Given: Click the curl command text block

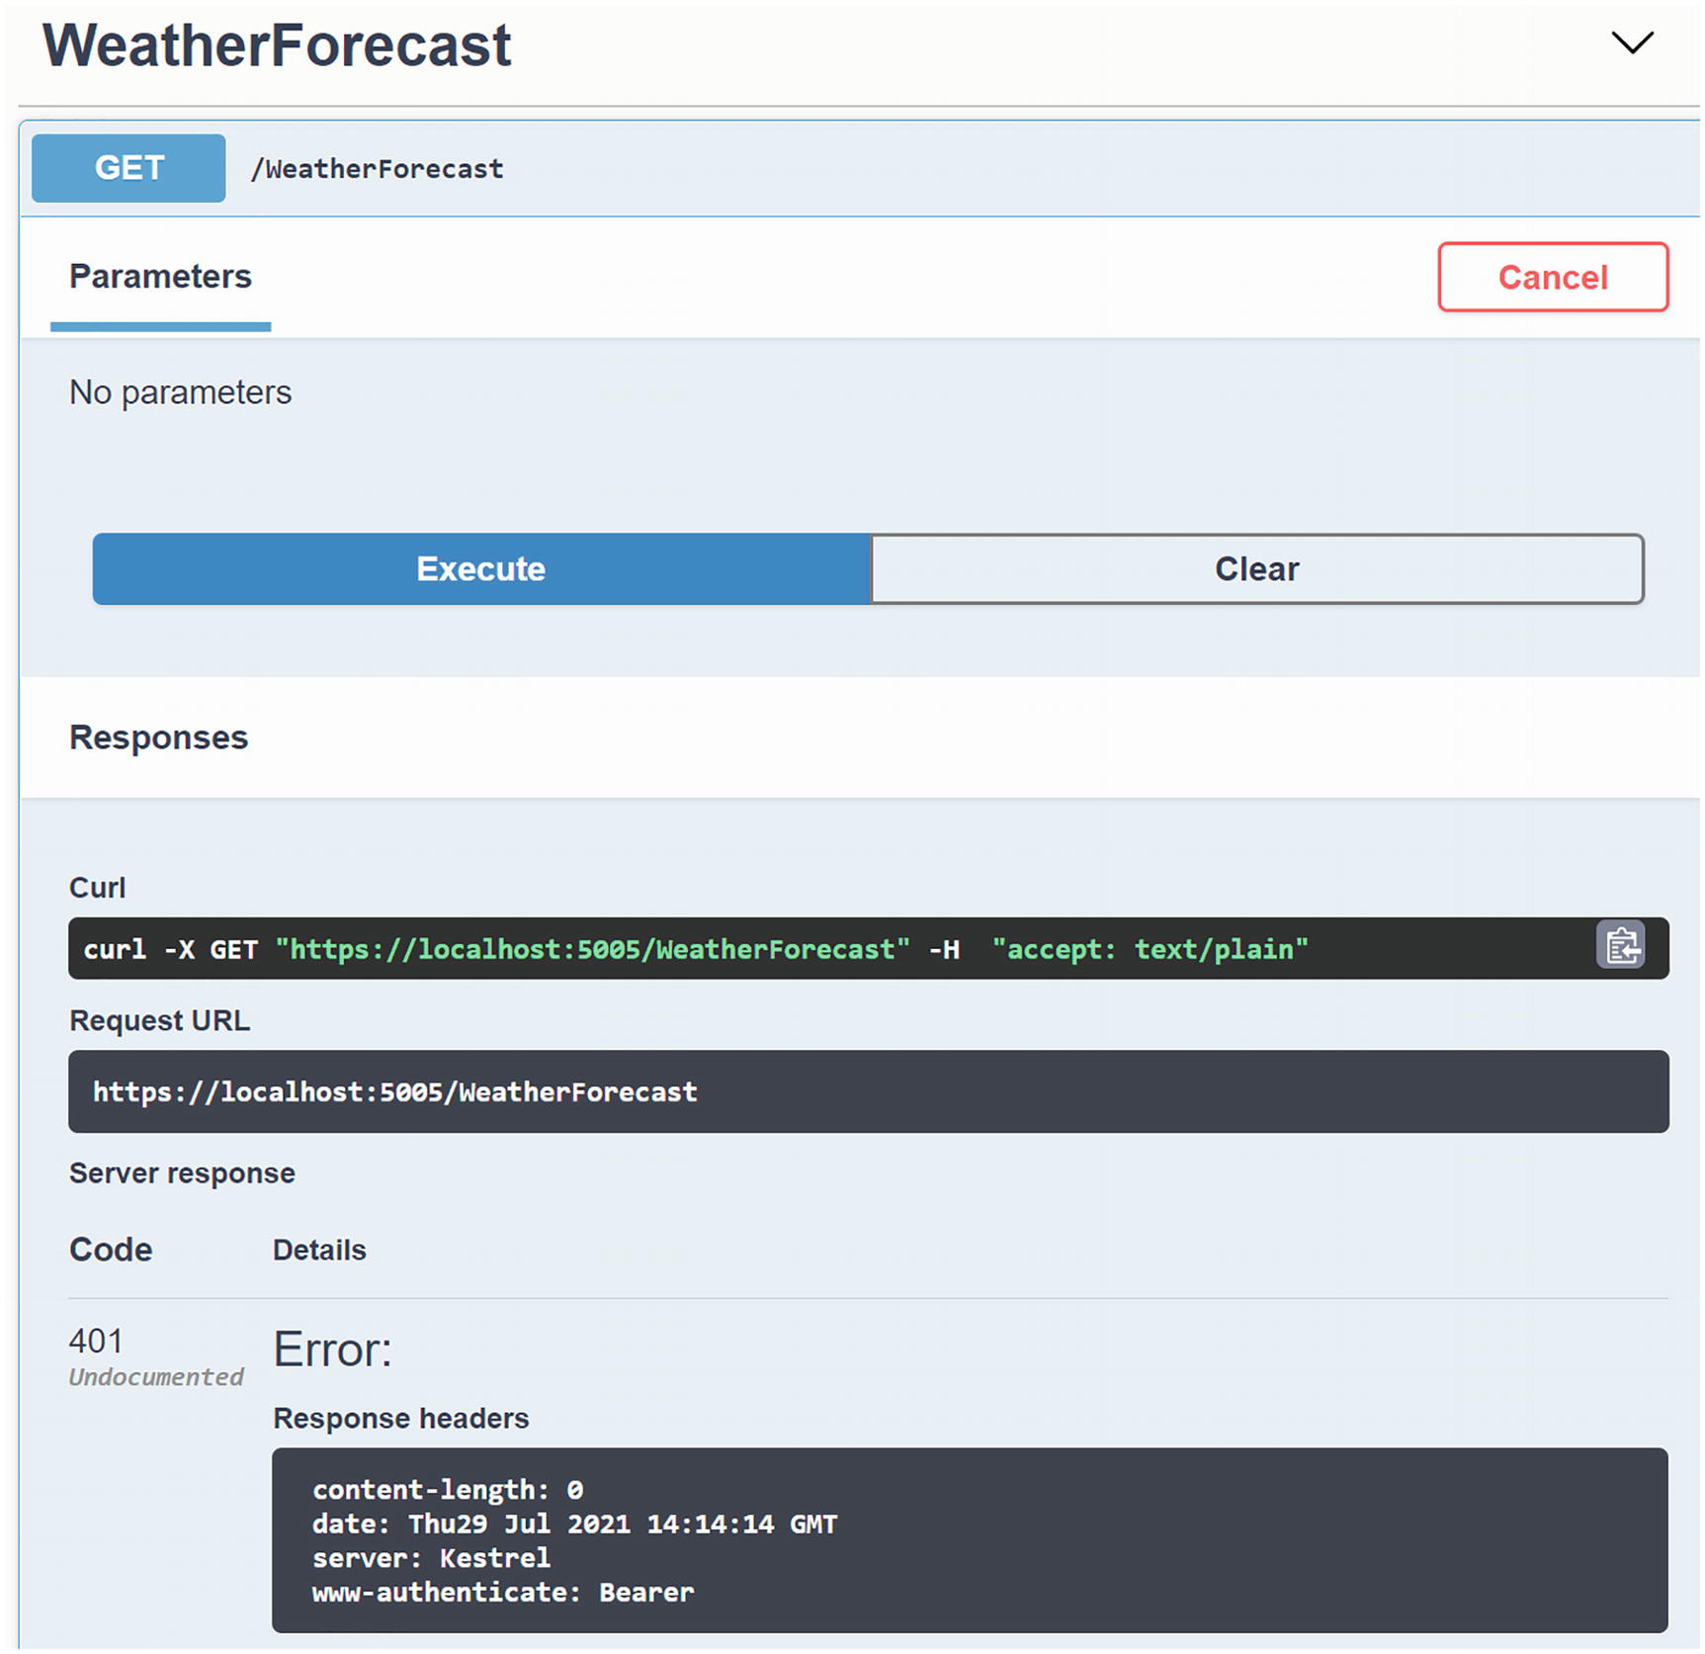Looking at the screenshot, I should click(x=692, y=949).
